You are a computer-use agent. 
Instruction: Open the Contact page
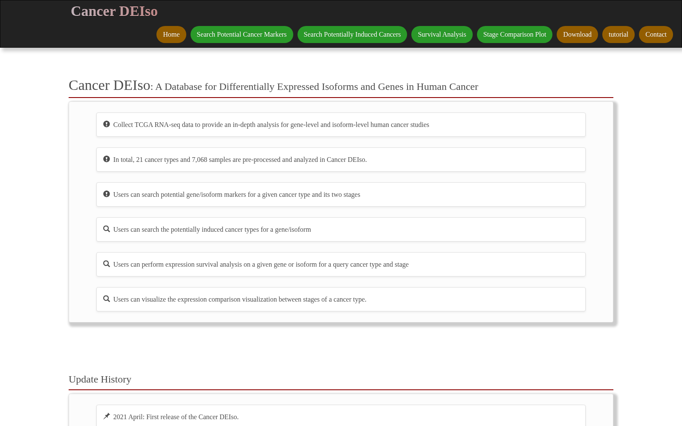[656, 35]
